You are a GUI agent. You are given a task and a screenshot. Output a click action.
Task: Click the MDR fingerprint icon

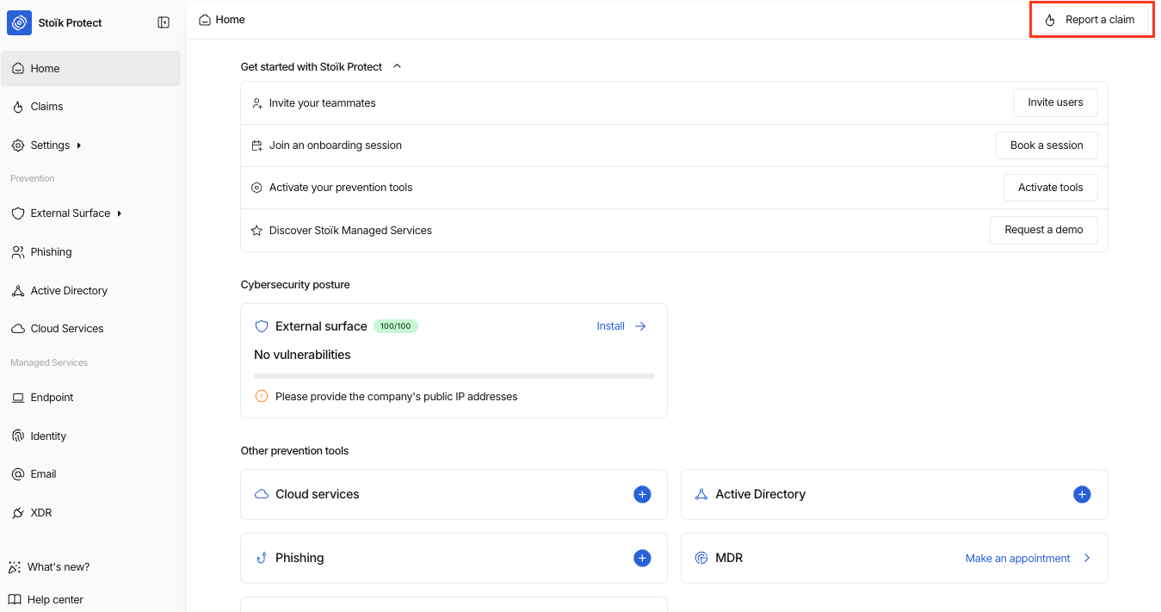(701, 558)
